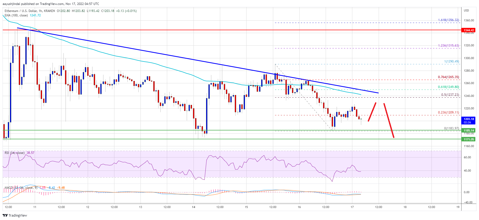The width and height of the screenshot is (479, 220).
Task: Click the 0.236(1209.11) Fibonacci label
Action: pos(448,113)
